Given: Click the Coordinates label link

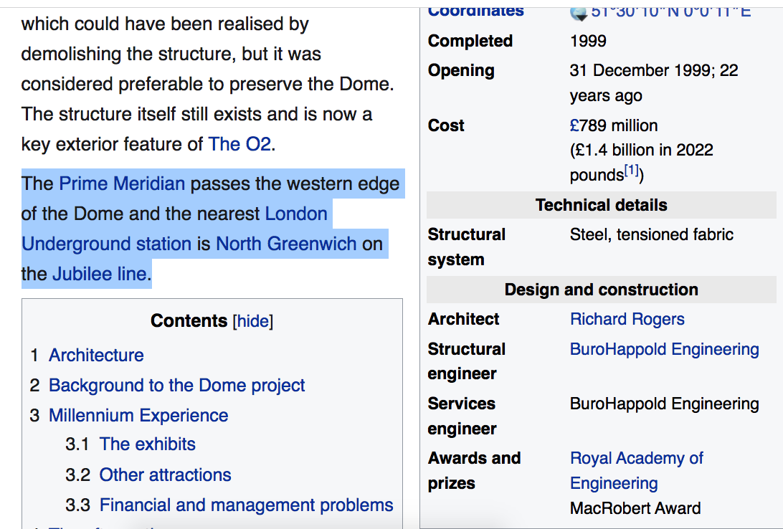Looking at the screenshot, I should point(476,12).
